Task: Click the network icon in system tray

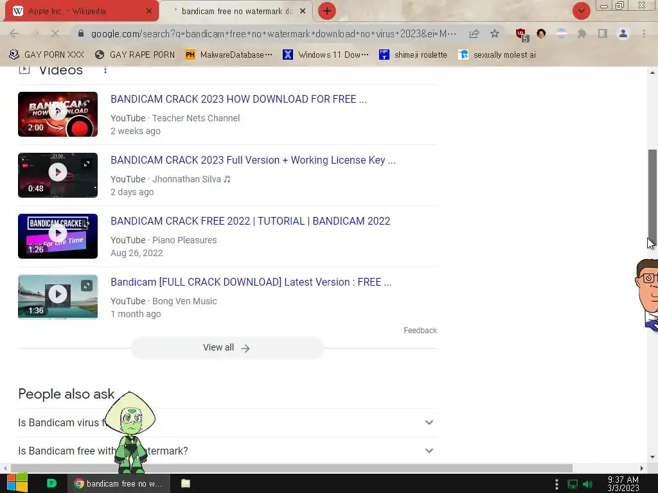Action: pos(573,484)
